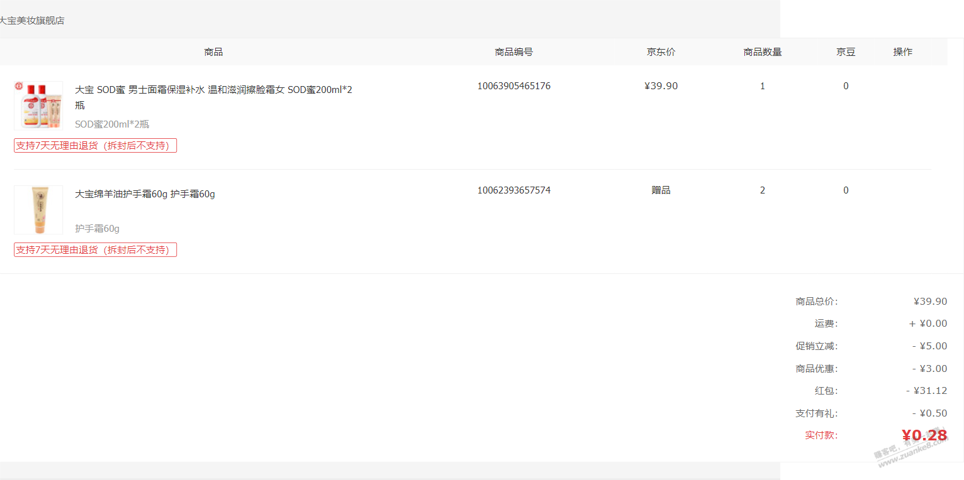Select the 商品总价 amount ¥39.90
964x480 pixels.
(930, 302)
